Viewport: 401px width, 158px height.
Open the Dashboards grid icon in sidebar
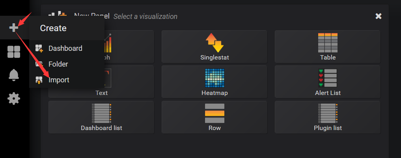coord(14,52)
